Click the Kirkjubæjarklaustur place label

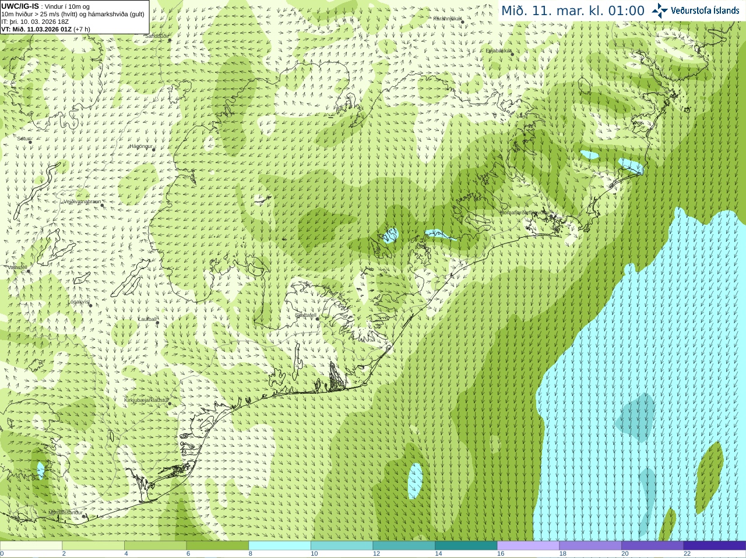146,400
